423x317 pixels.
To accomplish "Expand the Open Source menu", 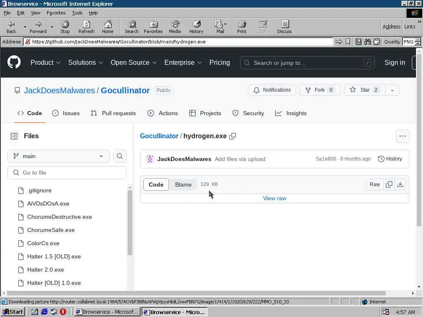I will 133,63.
